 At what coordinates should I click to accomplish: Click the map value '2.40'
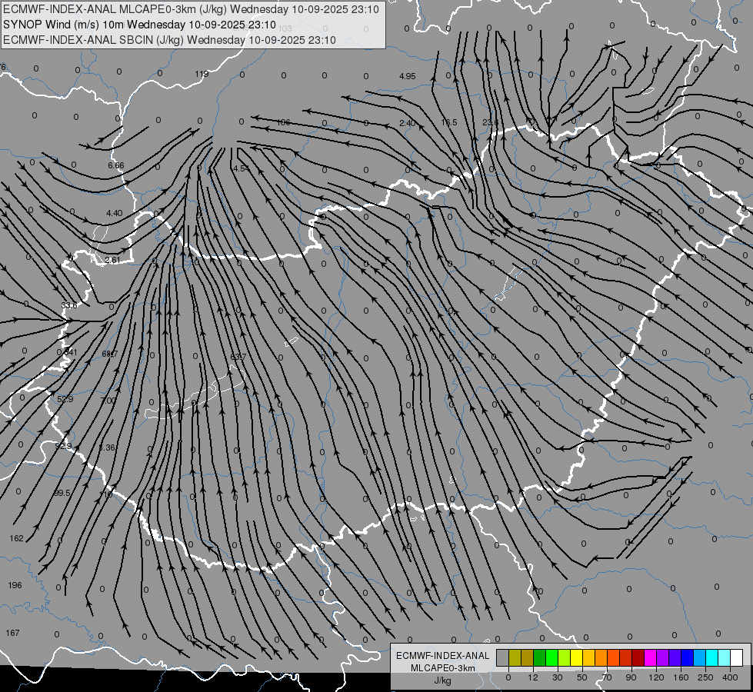(x=407, y=124)
